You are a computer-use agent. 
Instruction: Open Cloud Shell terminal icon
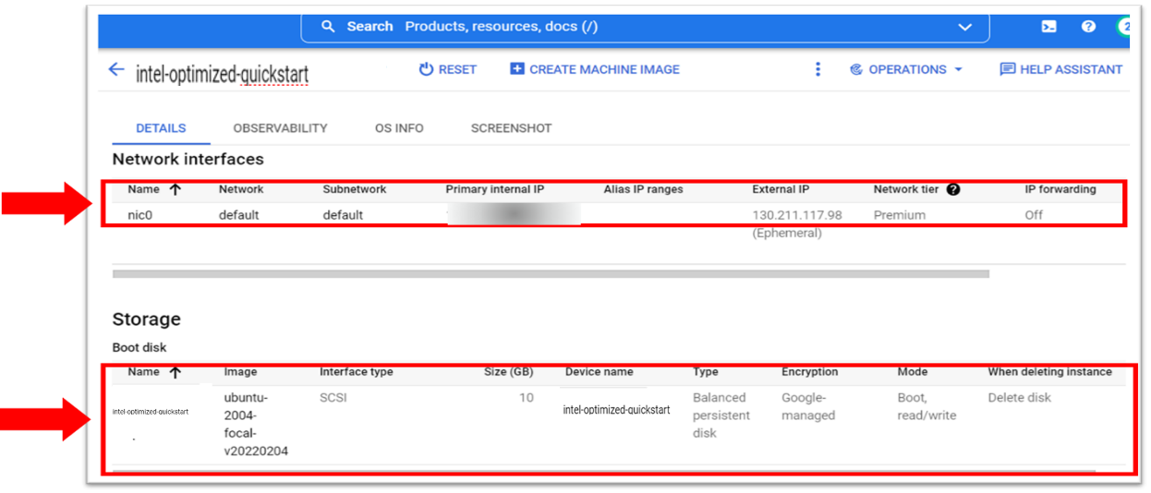(1049, 27)
